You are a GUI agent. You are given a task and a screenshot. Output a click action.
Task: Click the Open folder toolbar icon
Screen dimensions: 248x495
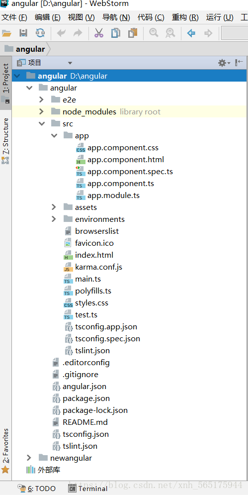point(6,33)
